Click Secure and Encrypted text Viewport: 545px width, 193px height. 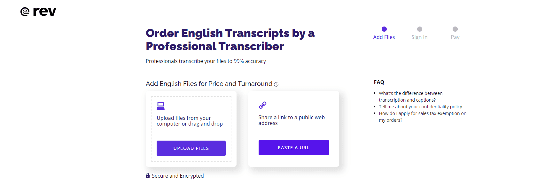click(178, 175)
